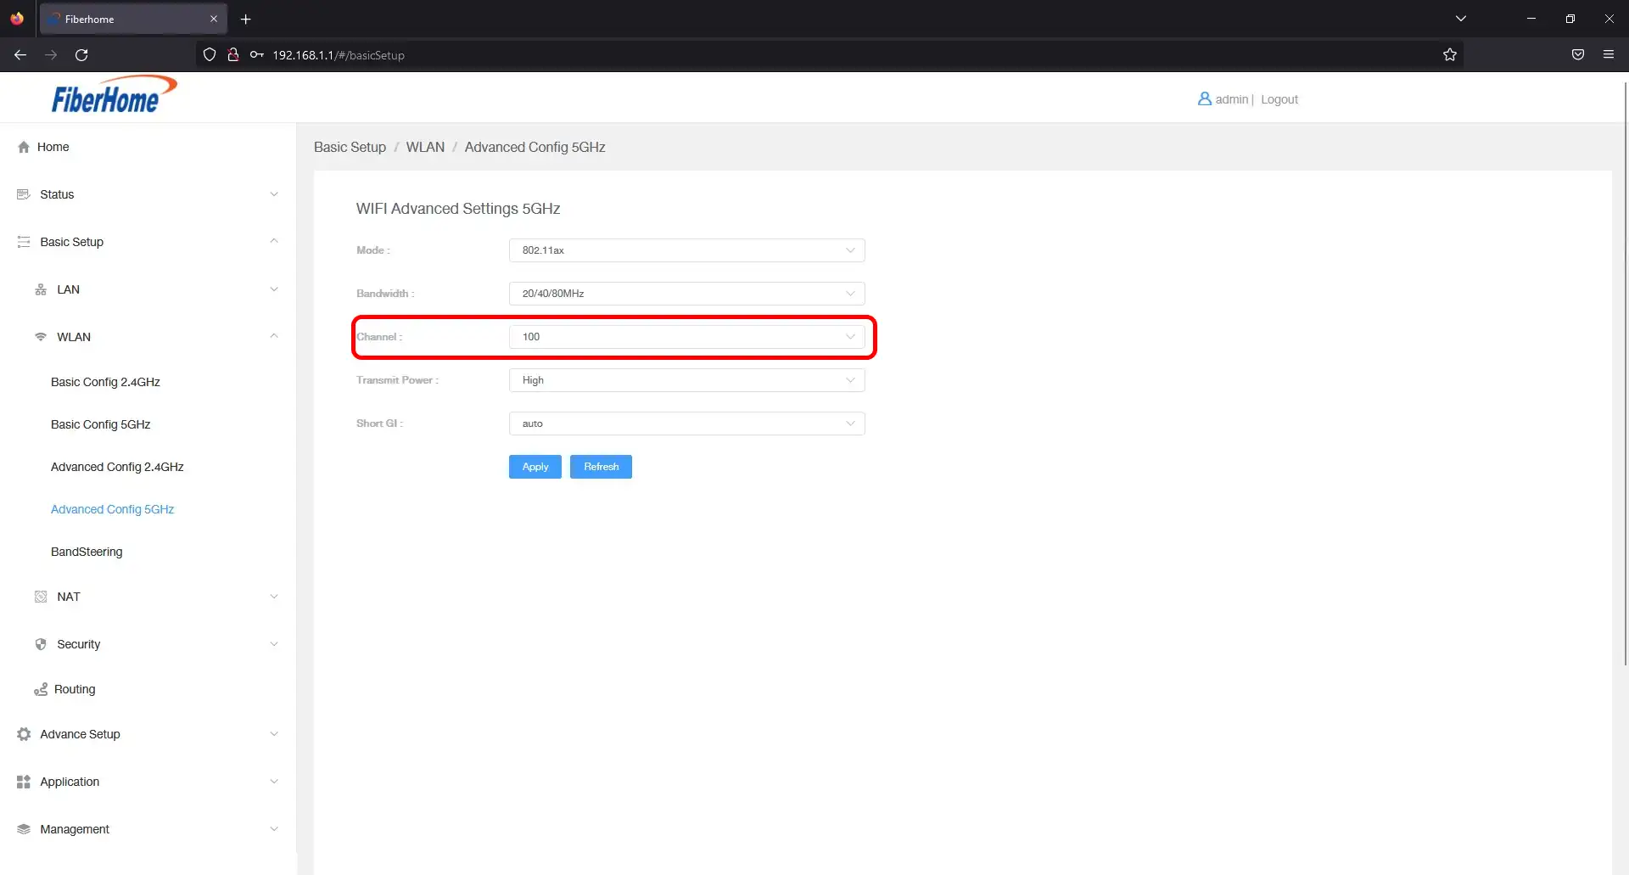Click the Routing icon in sidebar
The image size is (1629, 875).
coord(41,689)
